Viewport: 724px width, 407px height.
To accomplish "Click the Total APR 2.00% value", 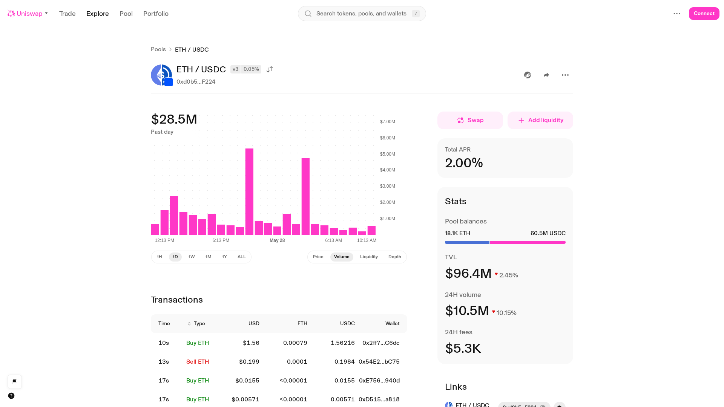I will pos(464,163).
